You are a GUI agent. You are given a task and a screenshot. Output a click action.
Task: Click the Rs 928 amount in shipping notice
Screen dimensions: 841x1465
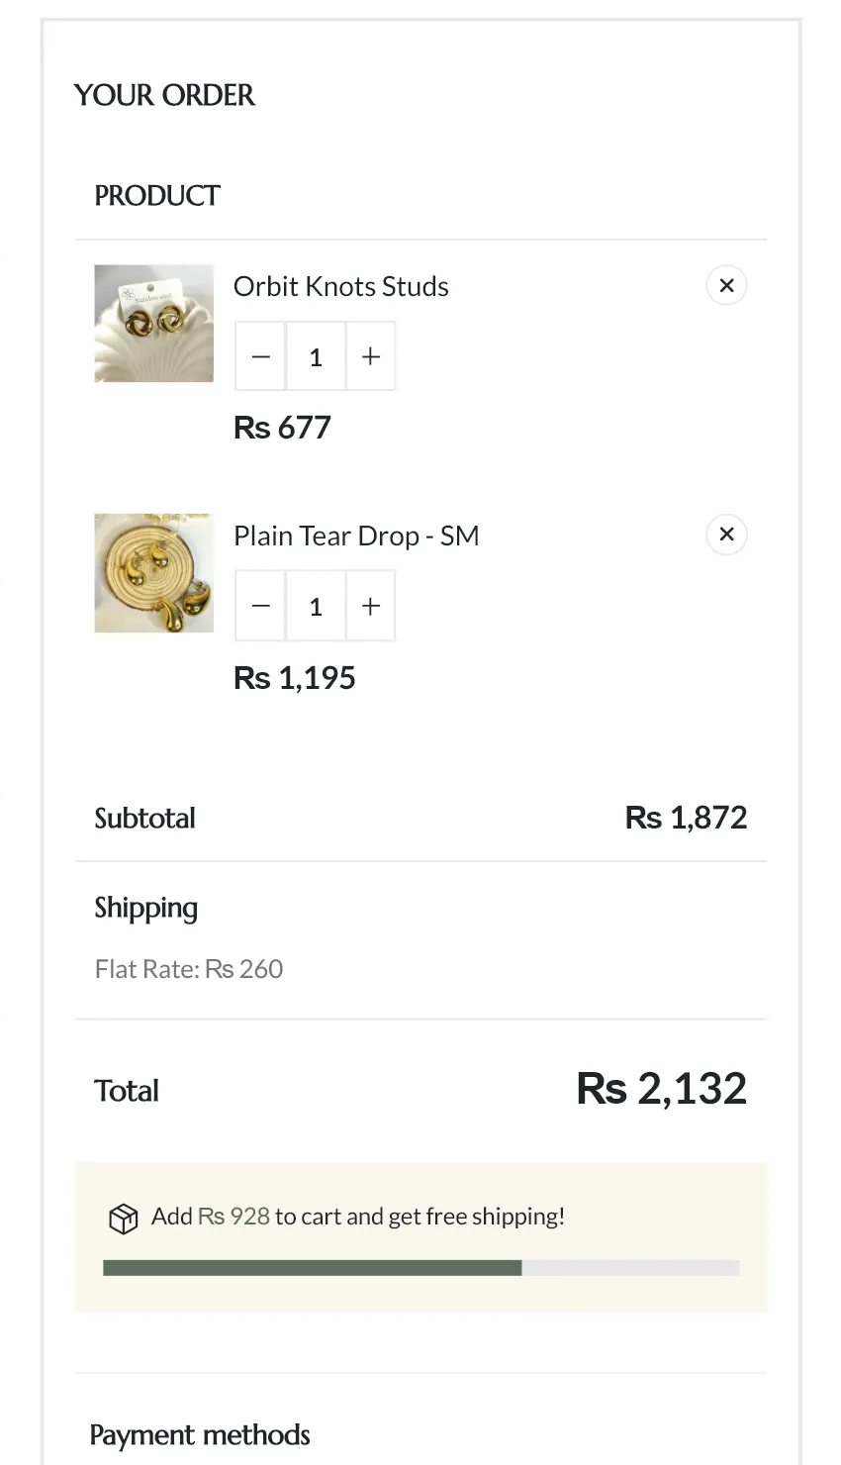coord(234,1217)
